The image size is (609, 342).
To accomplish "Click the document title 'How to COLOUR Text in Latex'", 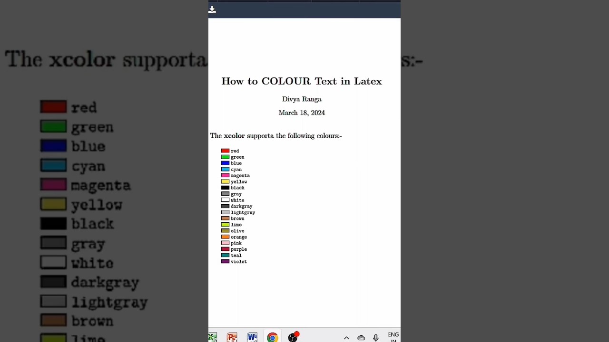I will (x=302, y=81).
